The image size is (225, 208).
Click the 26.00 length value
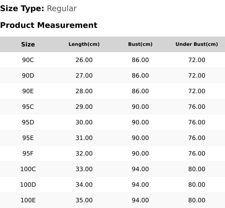tap(84, 60)
